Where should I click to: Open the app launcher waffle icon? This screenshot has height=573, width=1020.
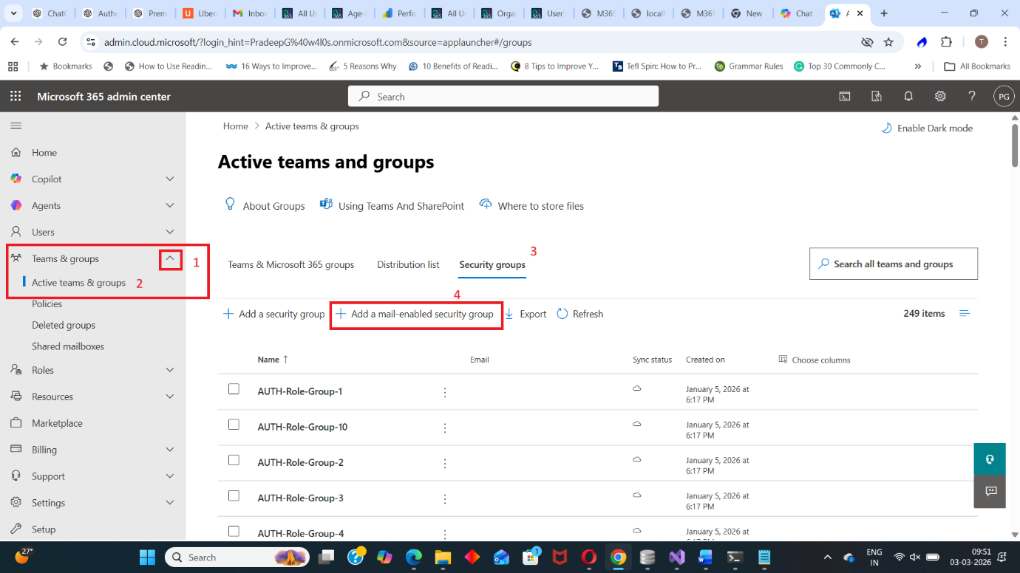pos(16,97)
